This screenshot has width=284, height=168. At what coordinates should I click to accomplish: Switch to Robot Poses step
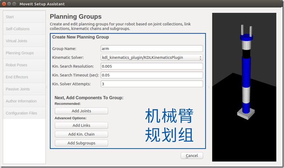(x=24, y=65)
